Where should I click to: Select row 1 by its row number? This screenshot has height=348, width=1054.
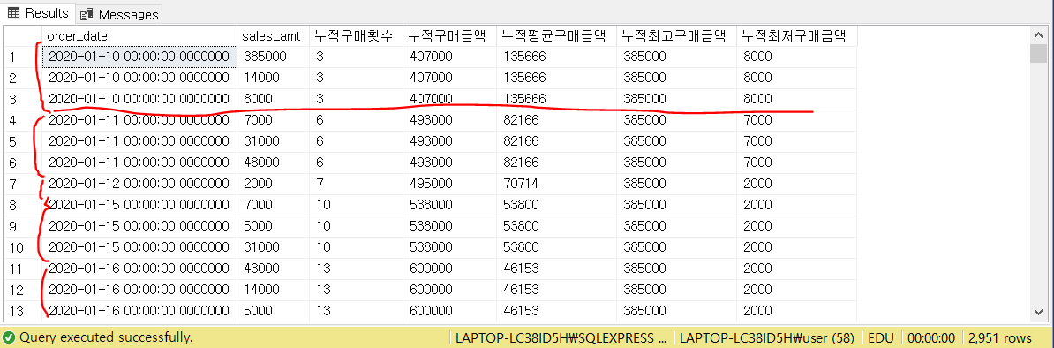[22, 57]
